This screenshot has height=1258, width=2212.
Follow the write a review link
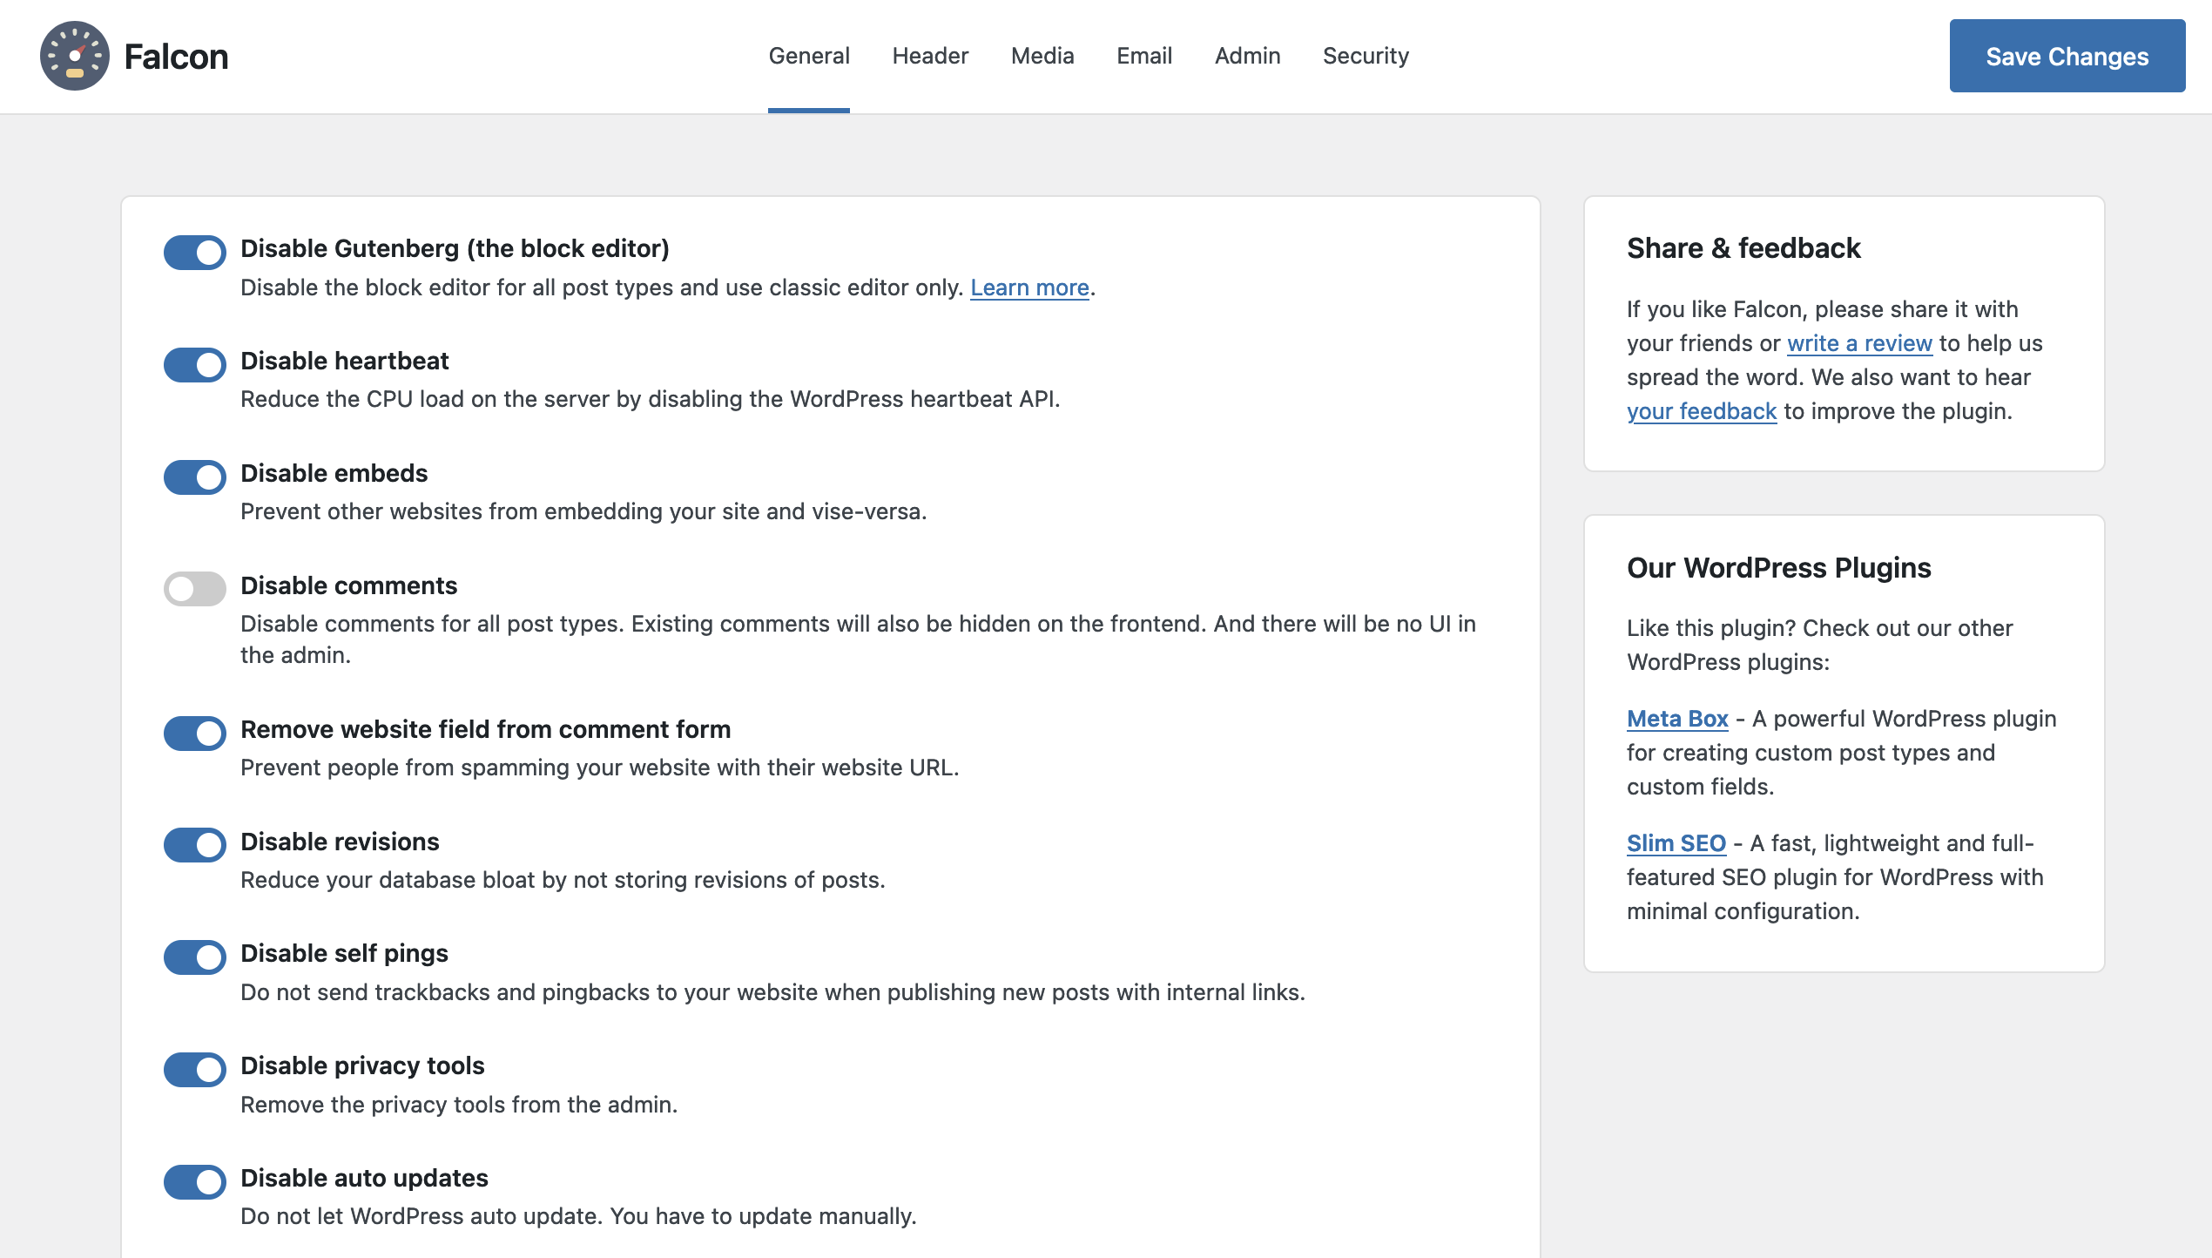1859,343
